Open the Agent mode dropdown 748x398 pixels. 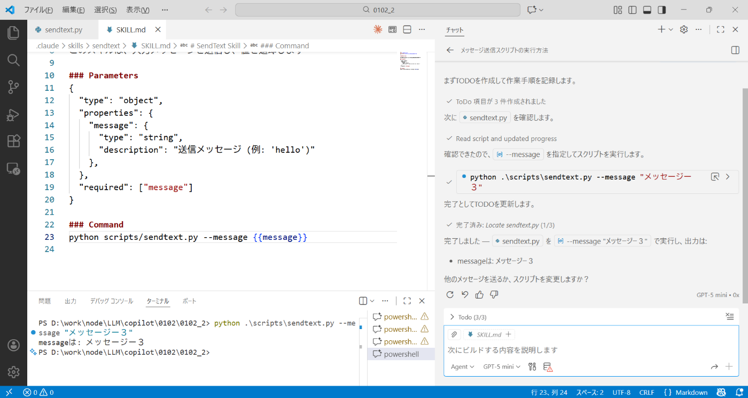462,366
